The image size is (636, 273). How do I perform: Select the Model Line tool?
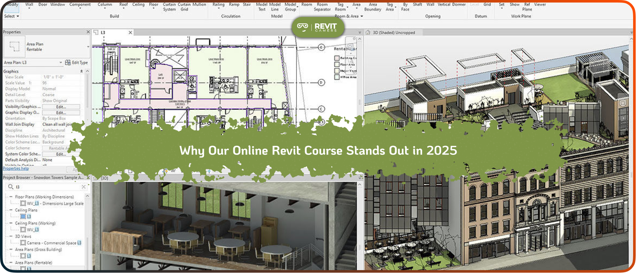[275, 7]
